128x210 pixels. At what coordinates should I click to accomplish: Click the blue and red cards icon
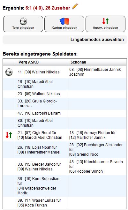(64, 21)
